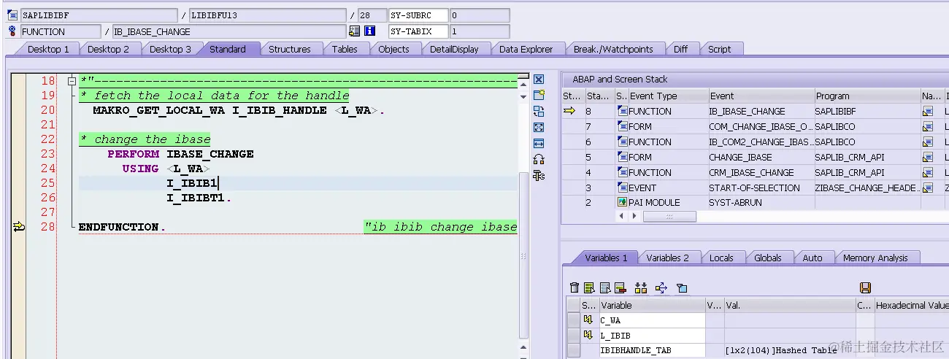The image size is (949, 359).
Task: Open the Memory Analysis tab
Action: (x=875, y=258)
